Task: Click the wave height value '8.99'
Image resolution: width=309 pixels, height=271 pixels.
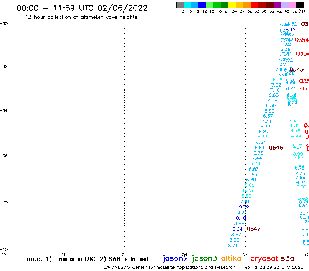Action: (239, 223)
